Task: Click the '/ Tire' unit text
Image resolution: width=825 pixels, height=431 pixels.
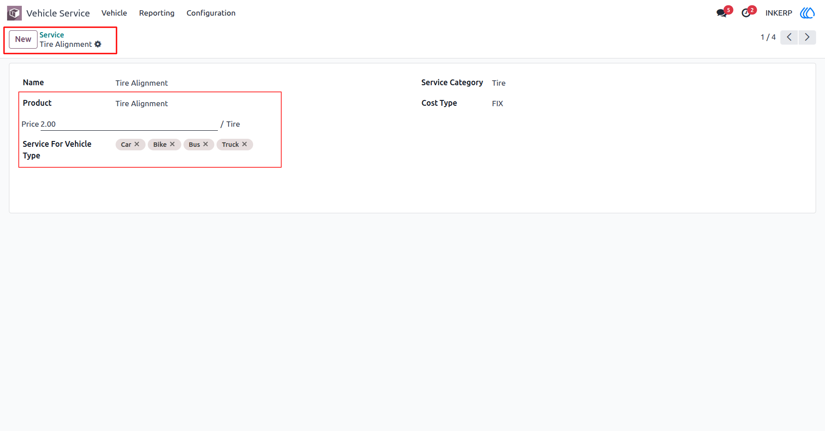Action: pyautogui.click(x=230, y=124)
